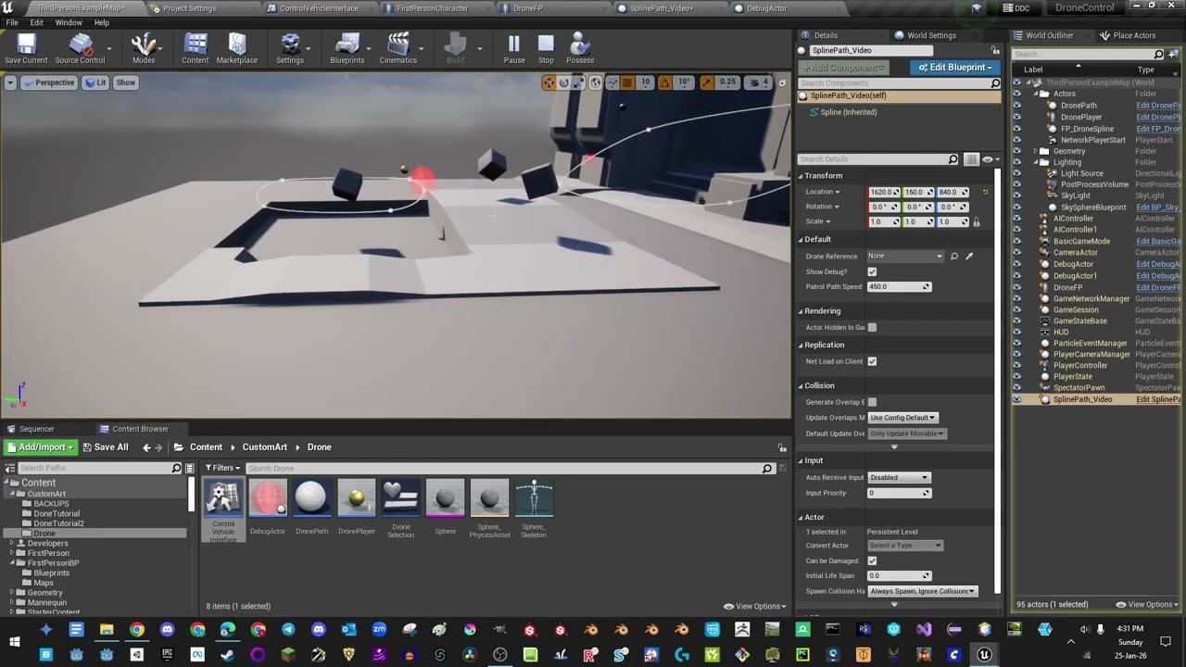Viewport: 1186px width, 667px height.
Task: Toggle Generate Overlap Events checkbox
Action: coord(872,402)
